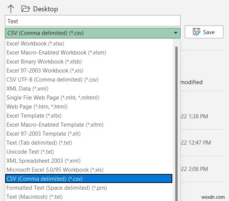Select Text (Macintosh) (*.txt) format
The width and height of the screenshot is (229, 201).
click(x=89, y=197)
